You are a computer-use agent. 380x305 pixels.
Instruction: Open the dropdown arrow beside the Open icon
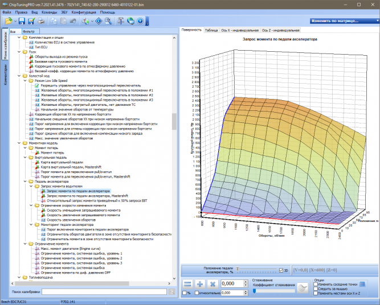tap(15, 21)
